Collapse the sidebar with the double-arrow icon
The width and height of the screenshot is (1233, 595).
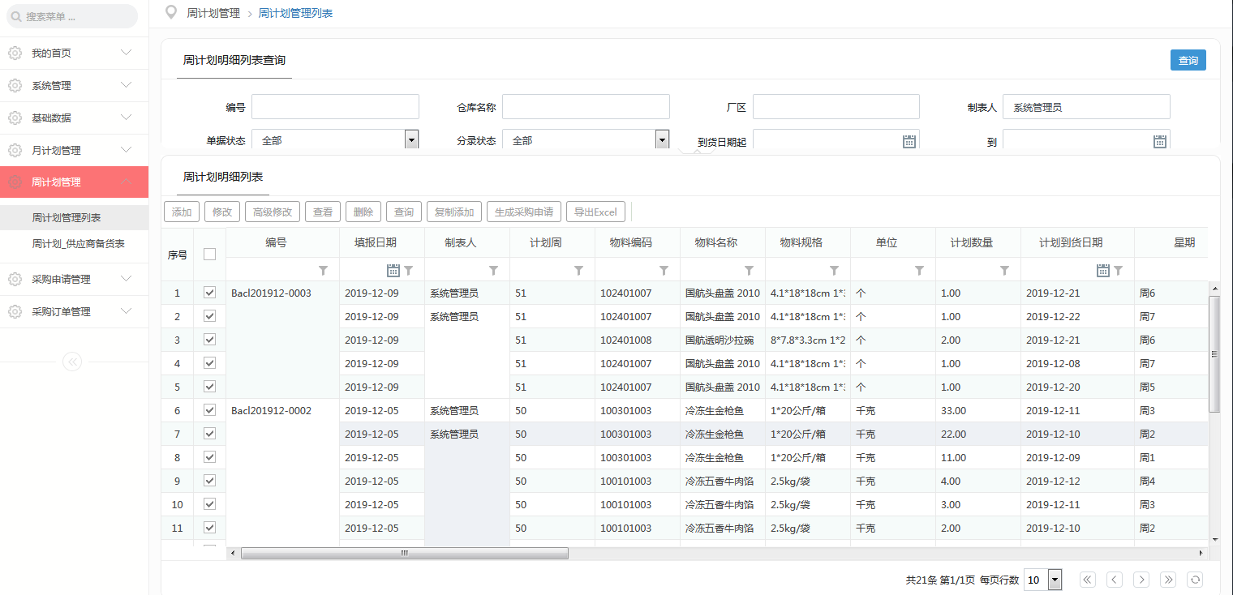(72, 362)
